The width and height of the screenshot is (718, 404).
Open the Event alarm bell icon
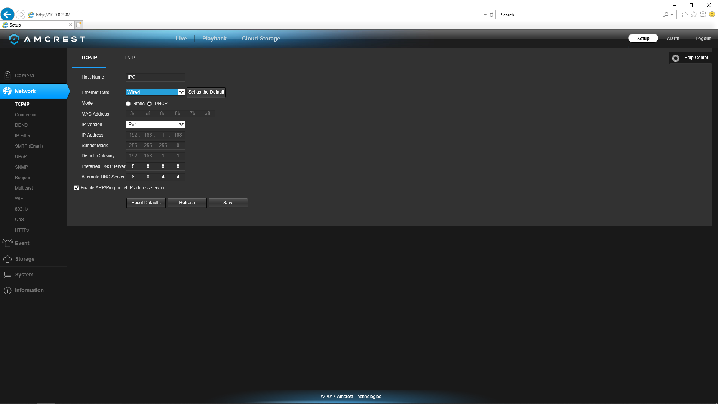pyautogui.click(x=7, y=243)
